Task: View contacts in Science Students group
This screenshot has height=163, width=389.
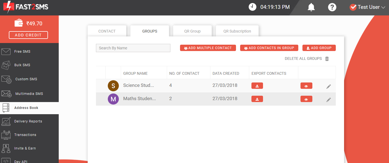Action: [306, 86]
